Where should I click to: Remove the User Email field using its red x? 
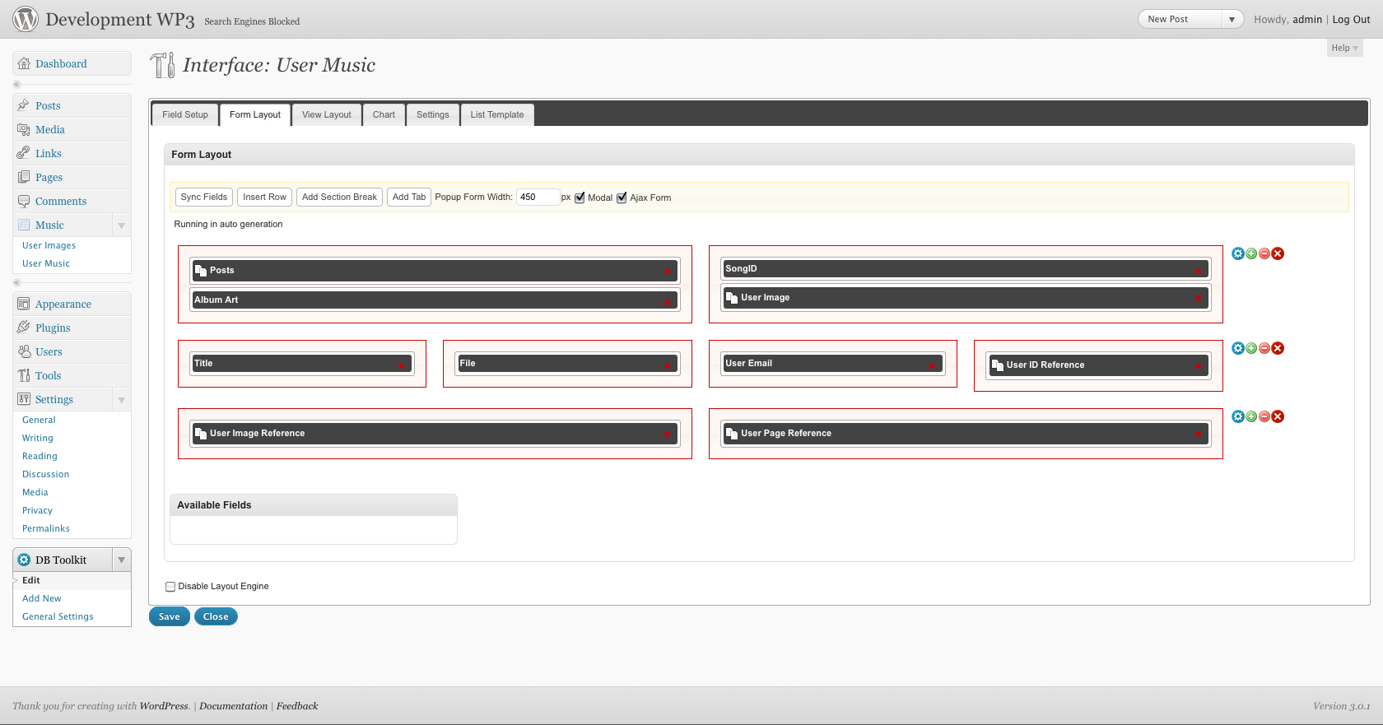932,365
